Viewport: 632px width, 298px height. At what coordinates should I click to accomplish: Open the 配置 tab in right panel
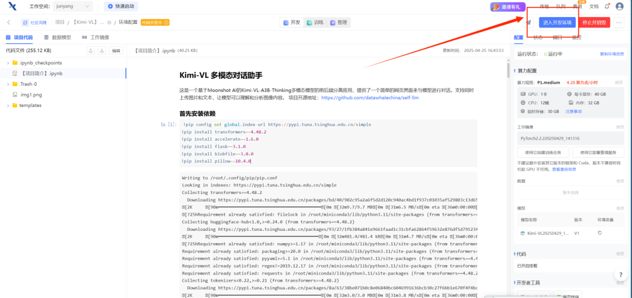click(518, 37)
